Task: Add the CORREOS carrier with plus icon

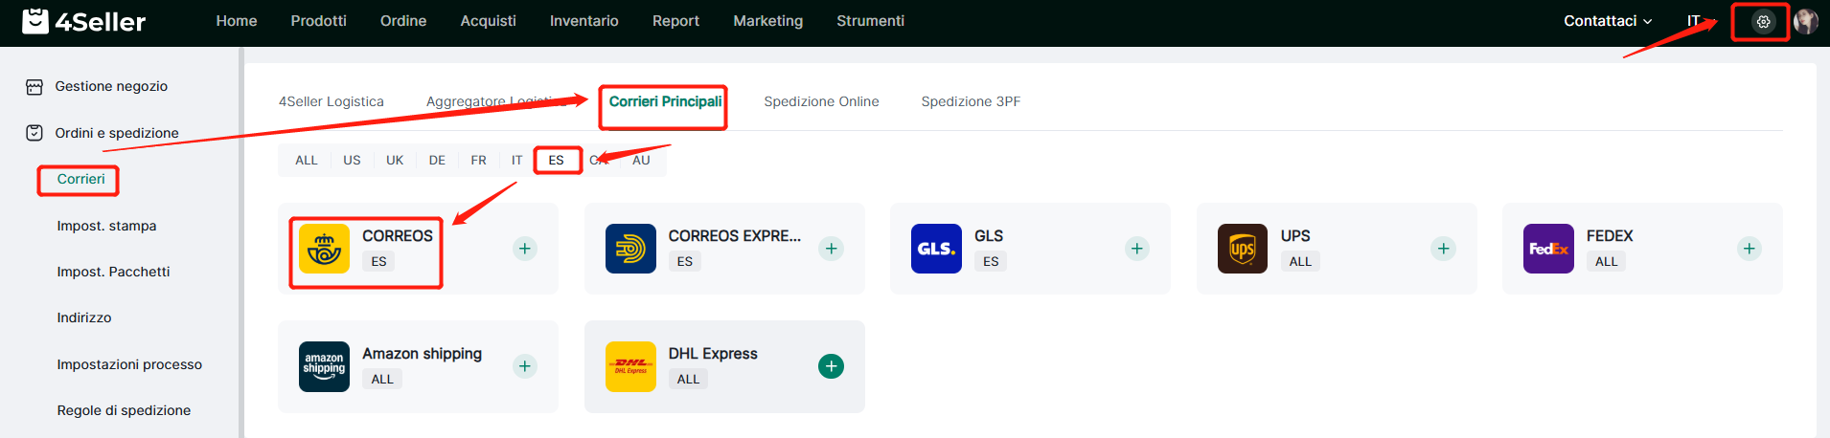Action: tap(525, 249)
